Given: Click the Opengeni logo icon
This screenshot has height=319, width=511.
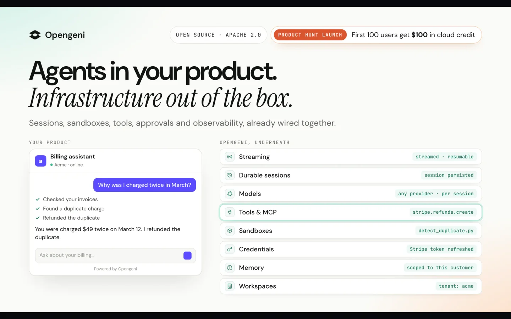Looking at the screenshot, I should point(35,35).
